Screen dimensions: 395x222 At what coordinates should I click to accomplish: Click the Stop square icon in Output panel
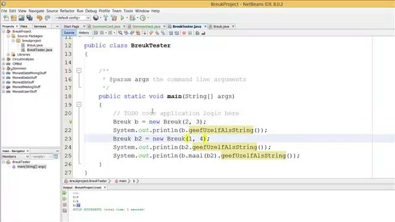[x=65, y=205]
